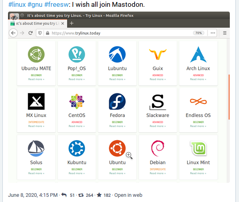Click the June 8, 2020 timestamp

(x=33, y=195)
